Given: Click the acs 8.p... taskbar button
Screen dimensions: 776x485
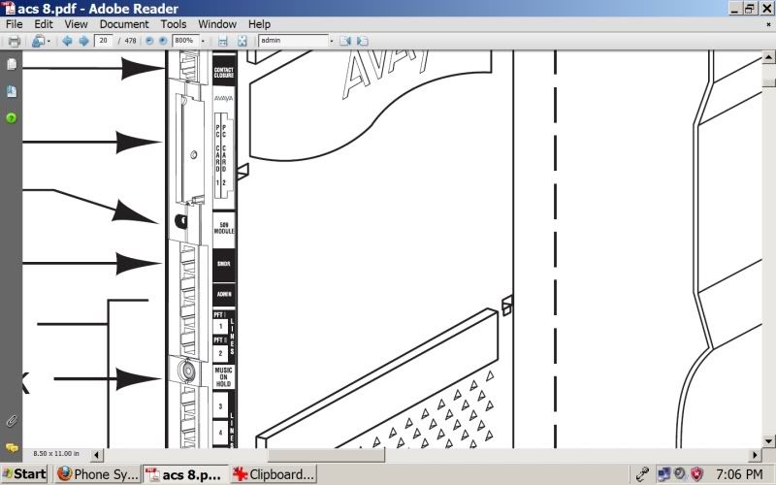Looking at the screenshot, I should (x=185, y=474).
